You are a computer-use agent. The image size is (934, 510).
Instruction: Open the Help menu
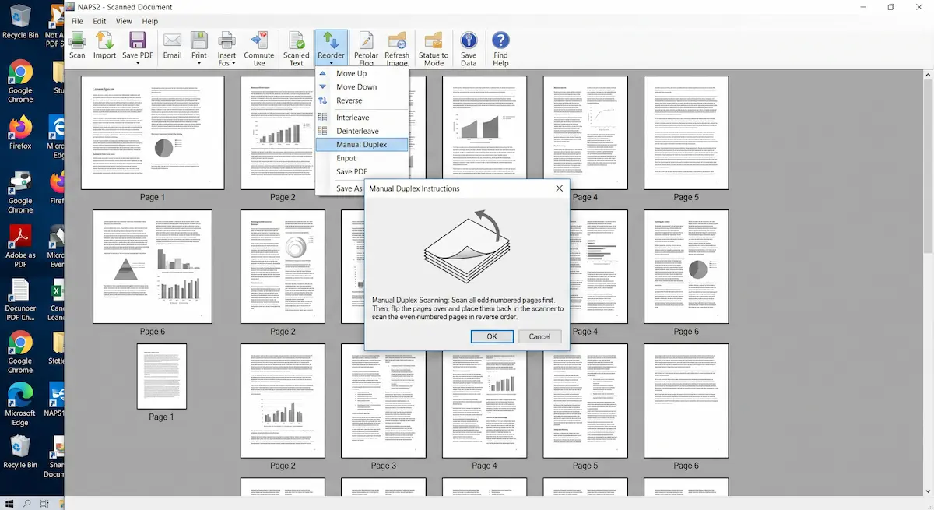149,21
